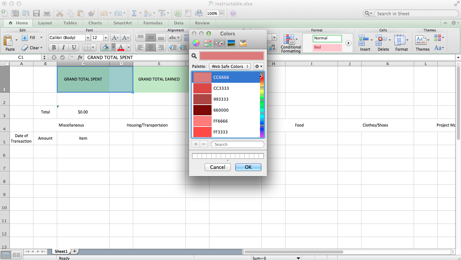Decrease font size with the smaller A icon
461x260 pixels.
tap(125, 38)
